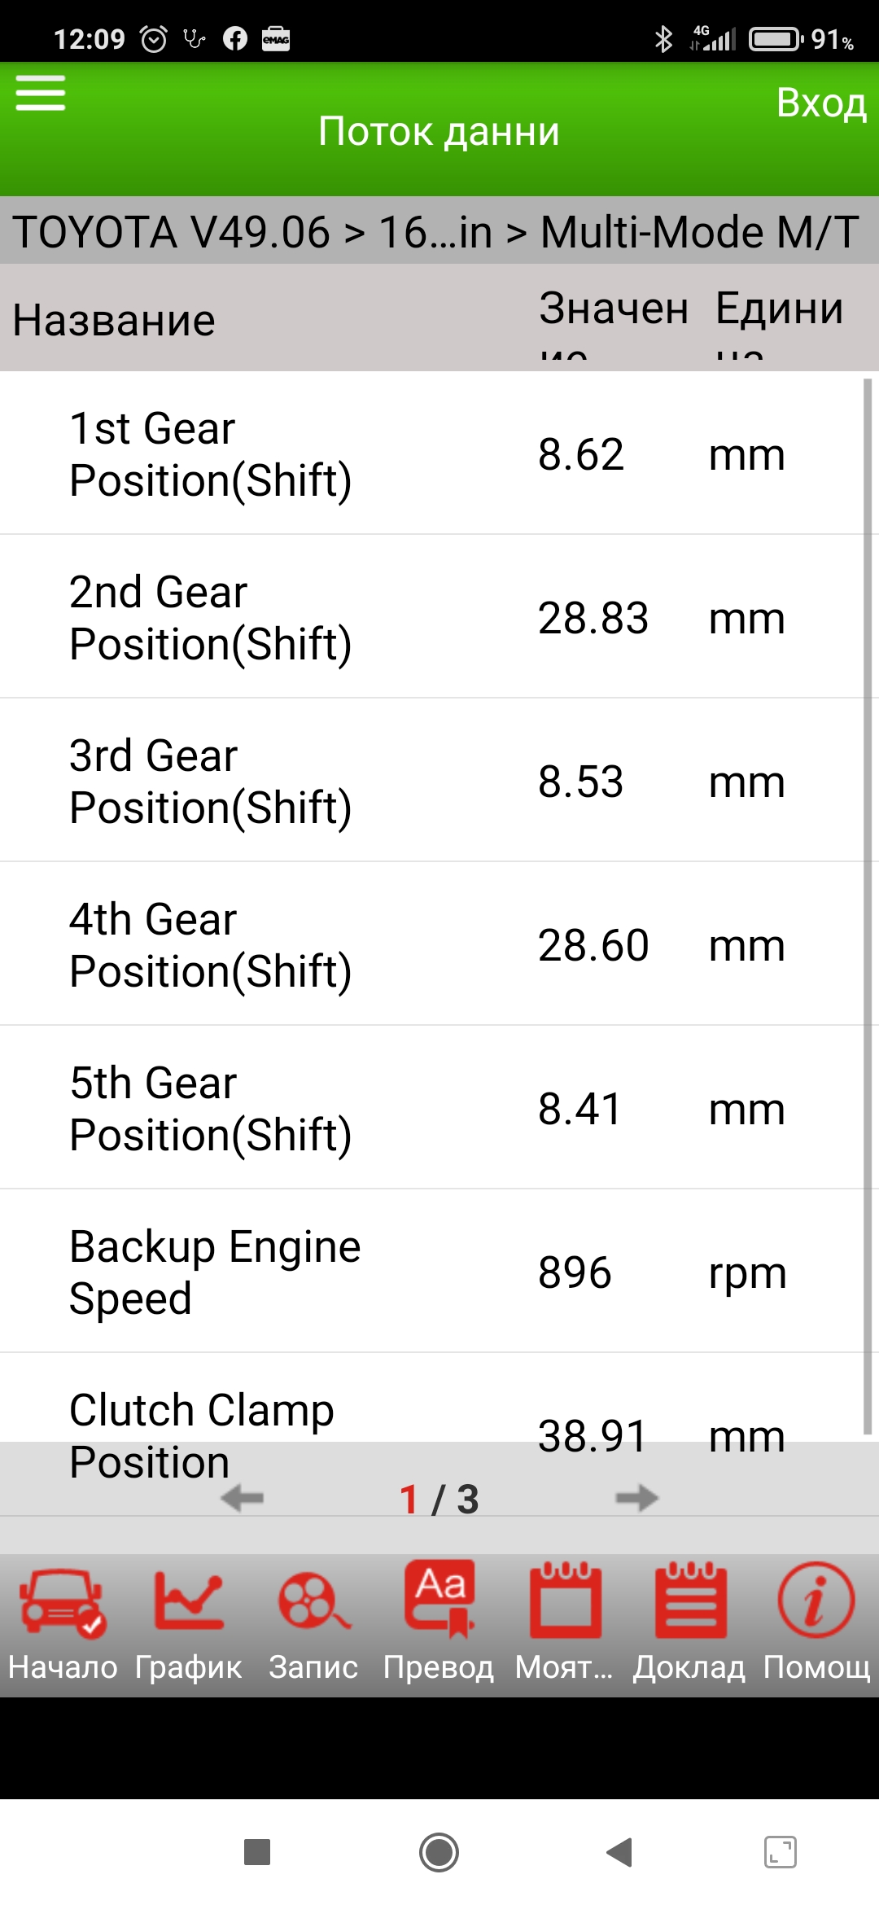Select Backup Engine Speed row
Image resolution: width=879 pixels, height=1905 pixels.
click(x=431, y=1272)
